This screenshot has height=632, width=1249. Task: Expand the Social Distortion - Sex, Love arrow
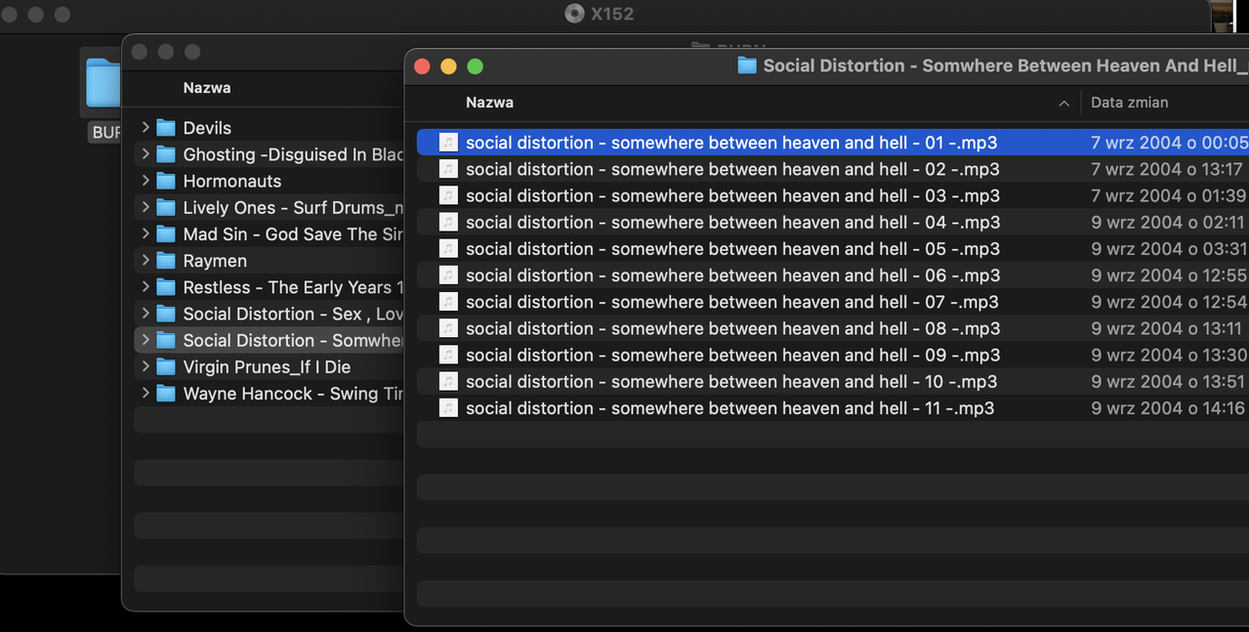coord(146,313)
